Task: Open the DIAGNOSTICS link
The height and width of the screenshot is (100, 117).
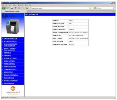Action: [x=9, y=72]
